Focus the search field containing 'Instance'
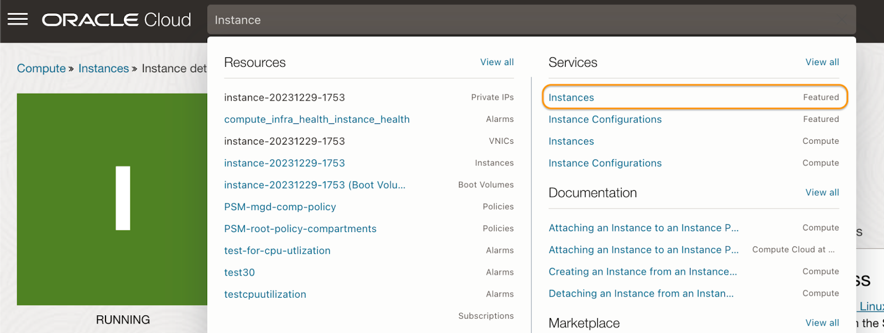Viewport: 884px width, 333px height. 532,20
